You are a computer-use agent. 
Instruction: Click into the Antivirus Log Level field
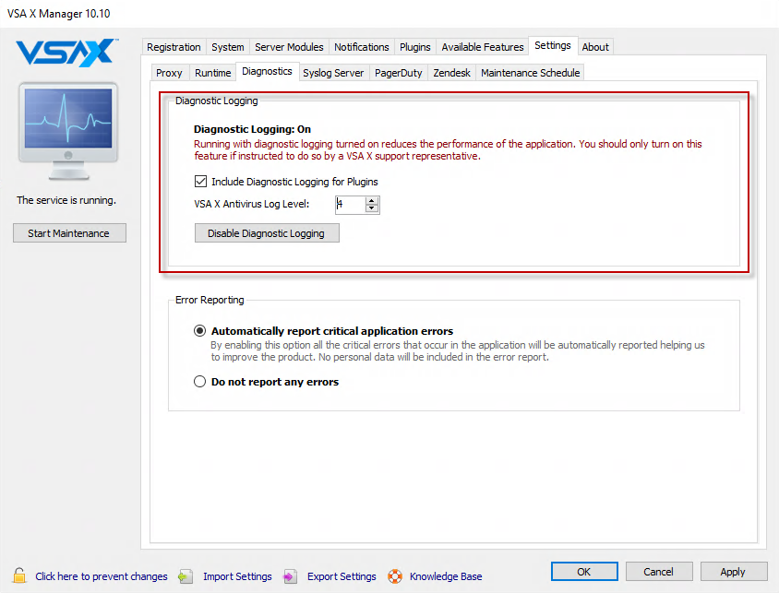point(350,205)
